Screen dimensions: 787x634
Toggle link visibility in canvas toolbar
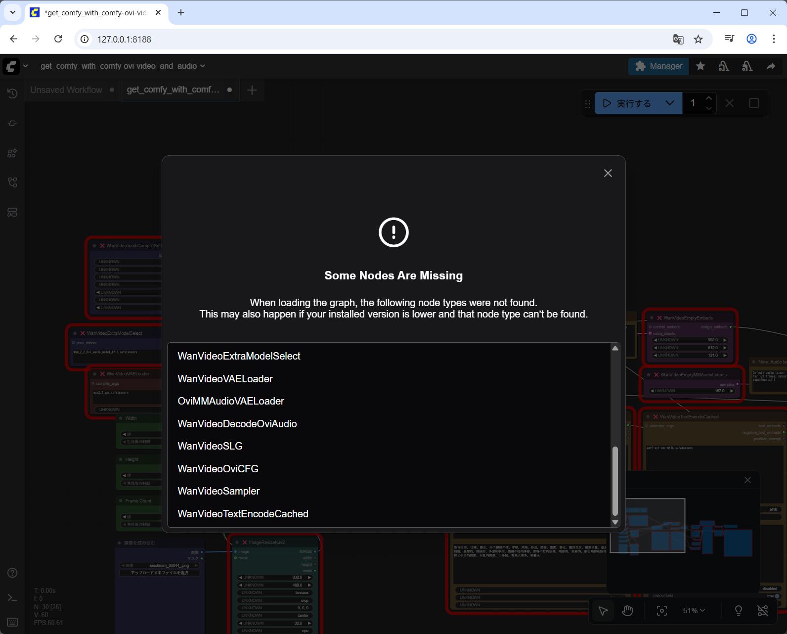point(763,611)
